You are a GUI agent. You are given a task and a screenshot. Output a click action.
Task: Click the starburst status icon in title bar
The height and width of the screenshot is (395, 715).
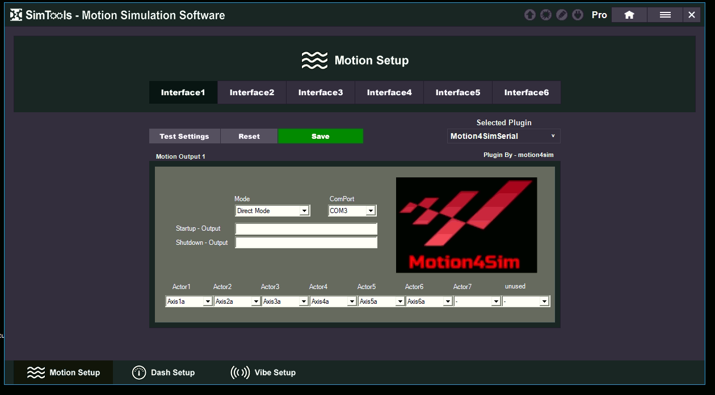(x=546, y=15)
